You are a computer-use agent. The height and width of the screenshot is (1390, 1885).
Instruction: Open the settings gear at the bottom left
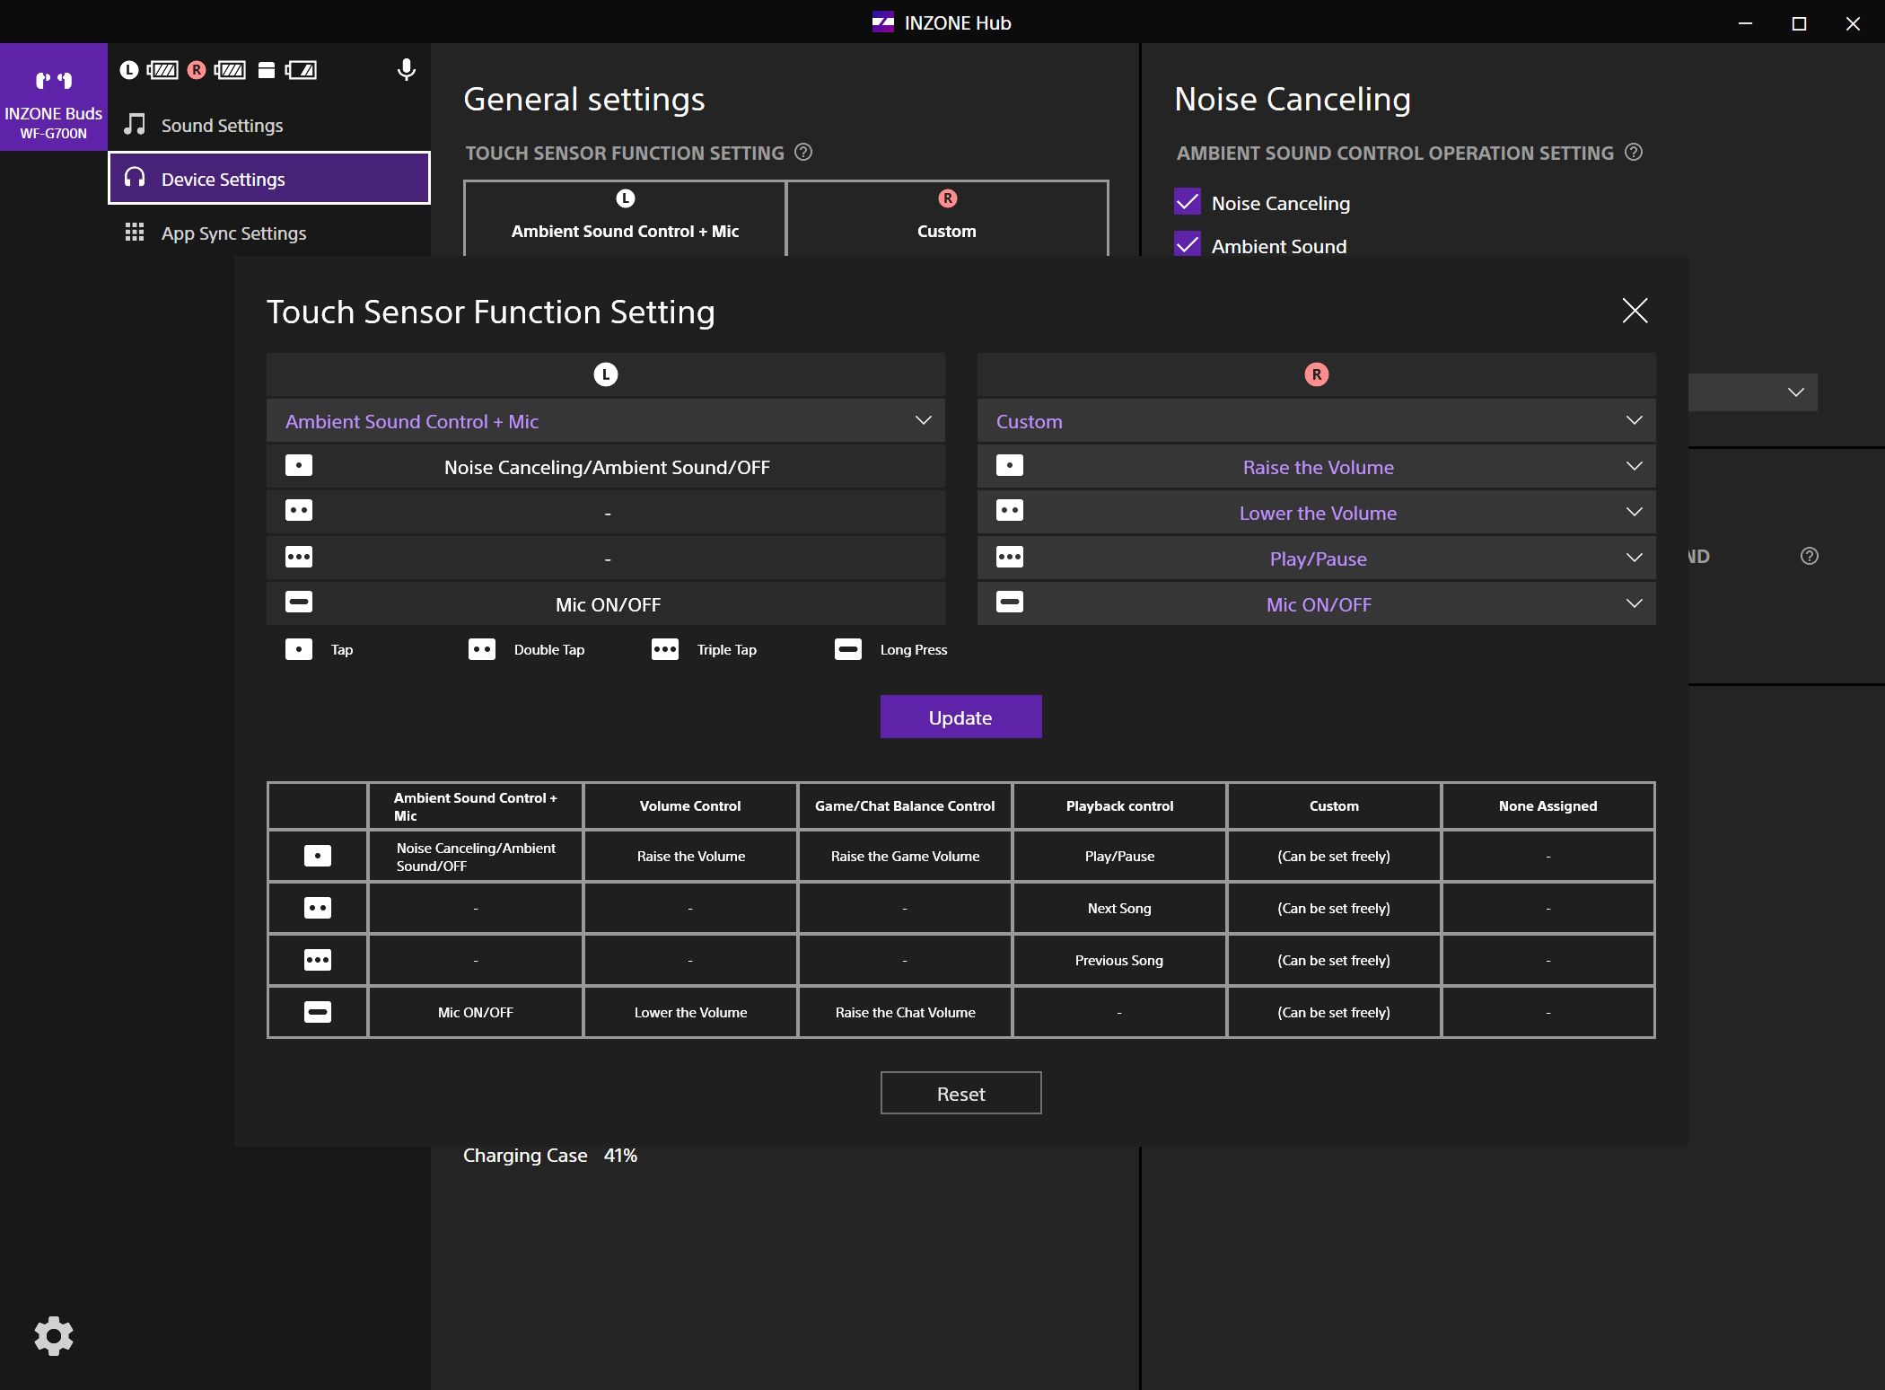tap(54, 1336)
